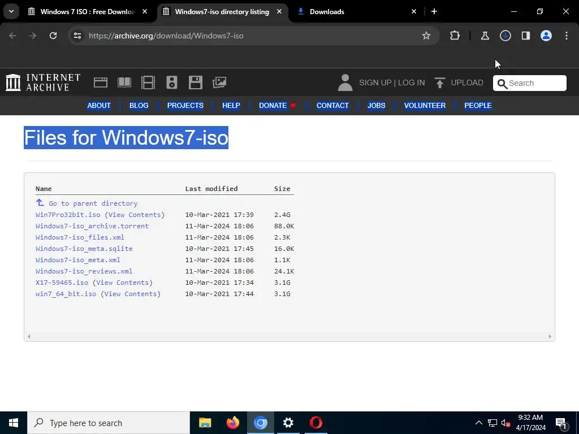View Contents of X17-59465.iso
The height and width of the screenshot is (434, 579).
(123, 283)
